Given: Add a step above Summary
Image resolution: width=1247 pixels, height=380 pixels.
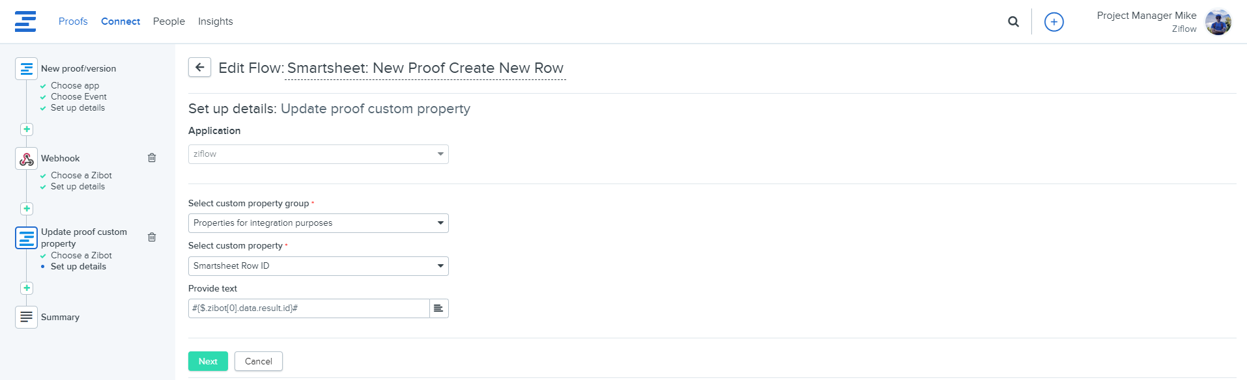Looking at the screenshot, I should point(27,288).
